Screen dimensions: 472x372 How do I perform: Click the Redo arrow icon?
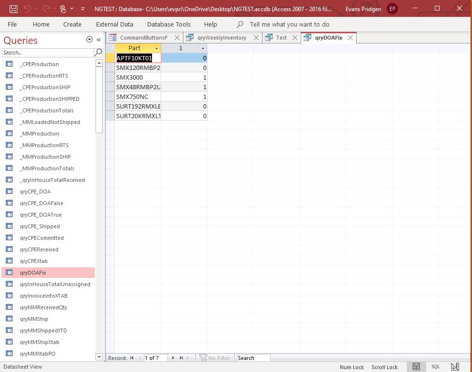point(46,9)
